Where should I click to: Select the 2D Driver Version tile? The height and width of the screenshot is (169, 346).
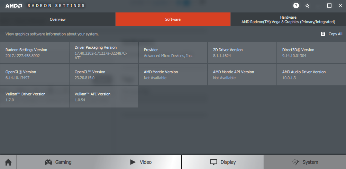tap(242, 53)
